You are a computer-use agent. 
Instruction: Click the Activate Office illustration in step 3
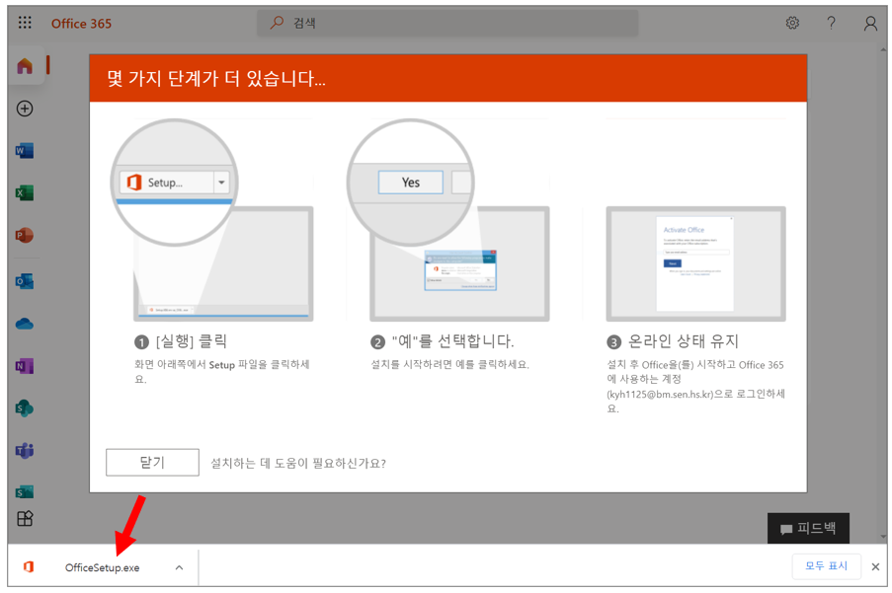click(x=695, y=264)
